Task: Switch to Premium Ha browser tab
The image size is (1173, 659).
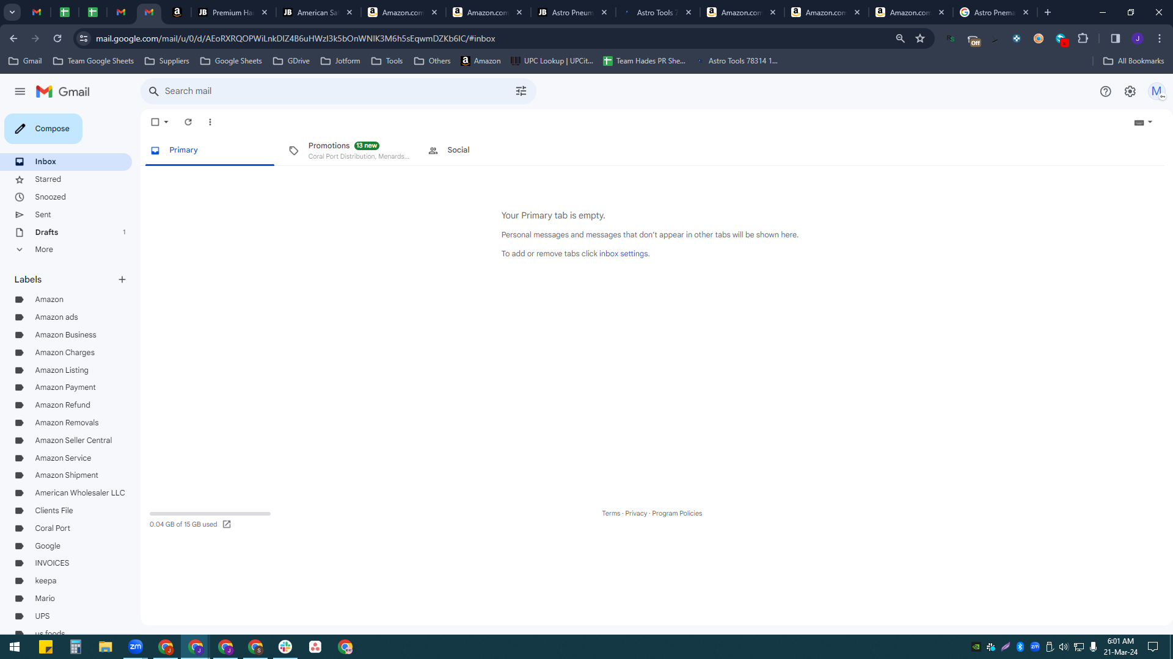Action: 232,12
